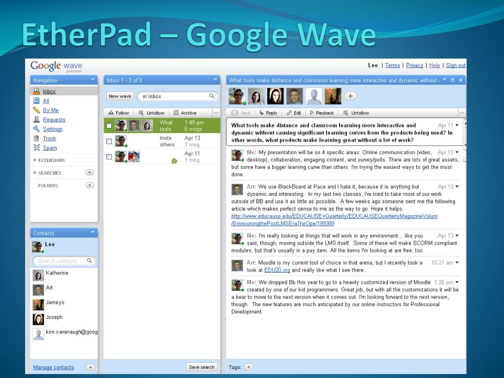Screen dimensions: 504x378
Task: Add a contact with the plus button
Action: click(x=91, y=367)
